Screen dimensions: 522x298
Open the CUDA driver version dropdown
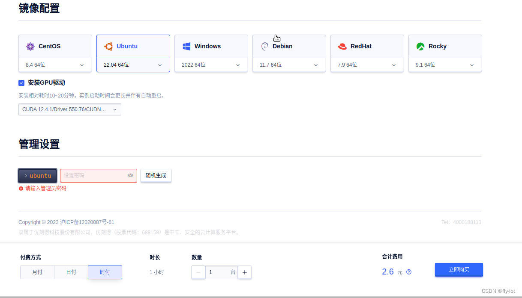click(69, 109)
